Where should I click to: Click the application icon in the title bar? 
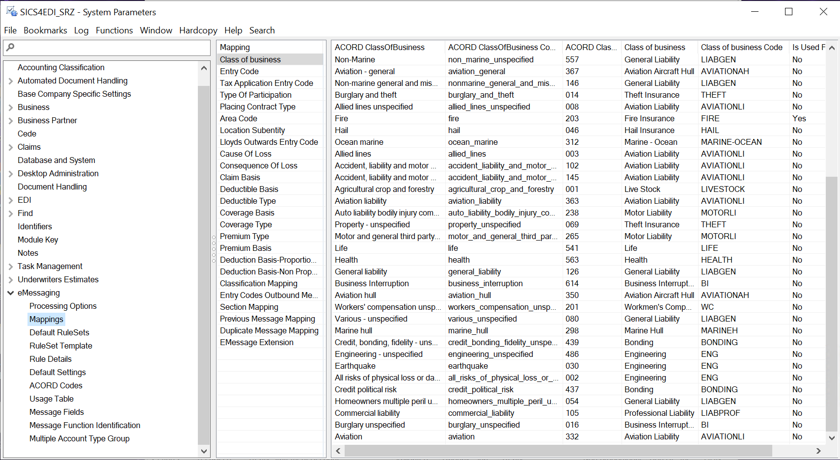click(x=11, y=11)
